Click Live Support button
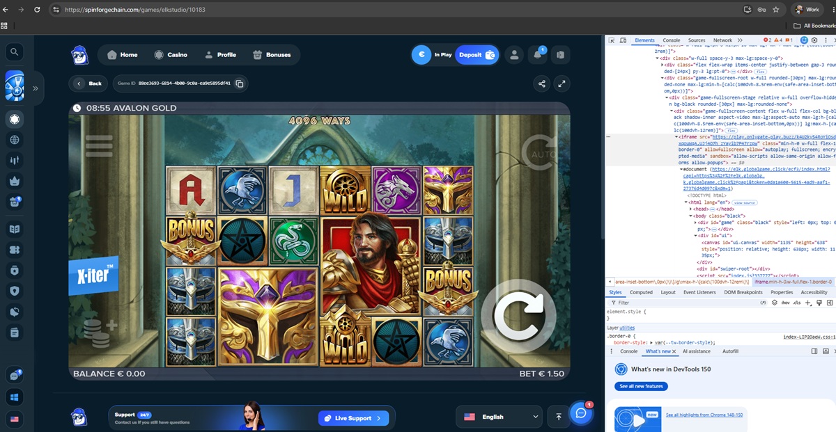 (x=353, y=418)
